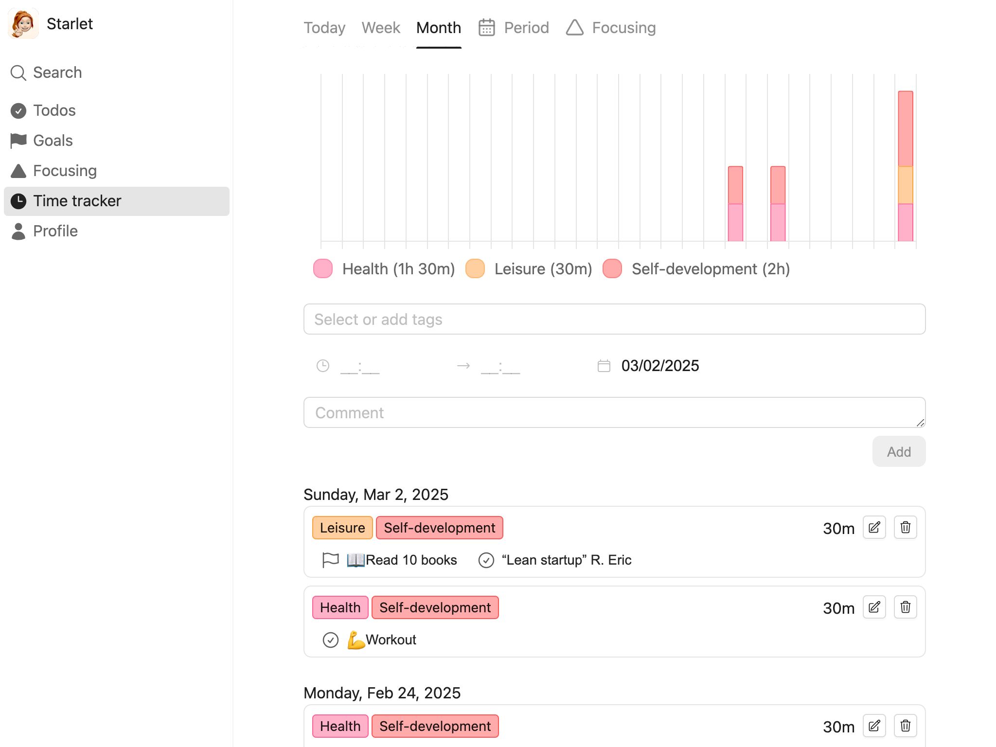Click the start time input
This screenshot has width=996, height=747.
(360, 366)
